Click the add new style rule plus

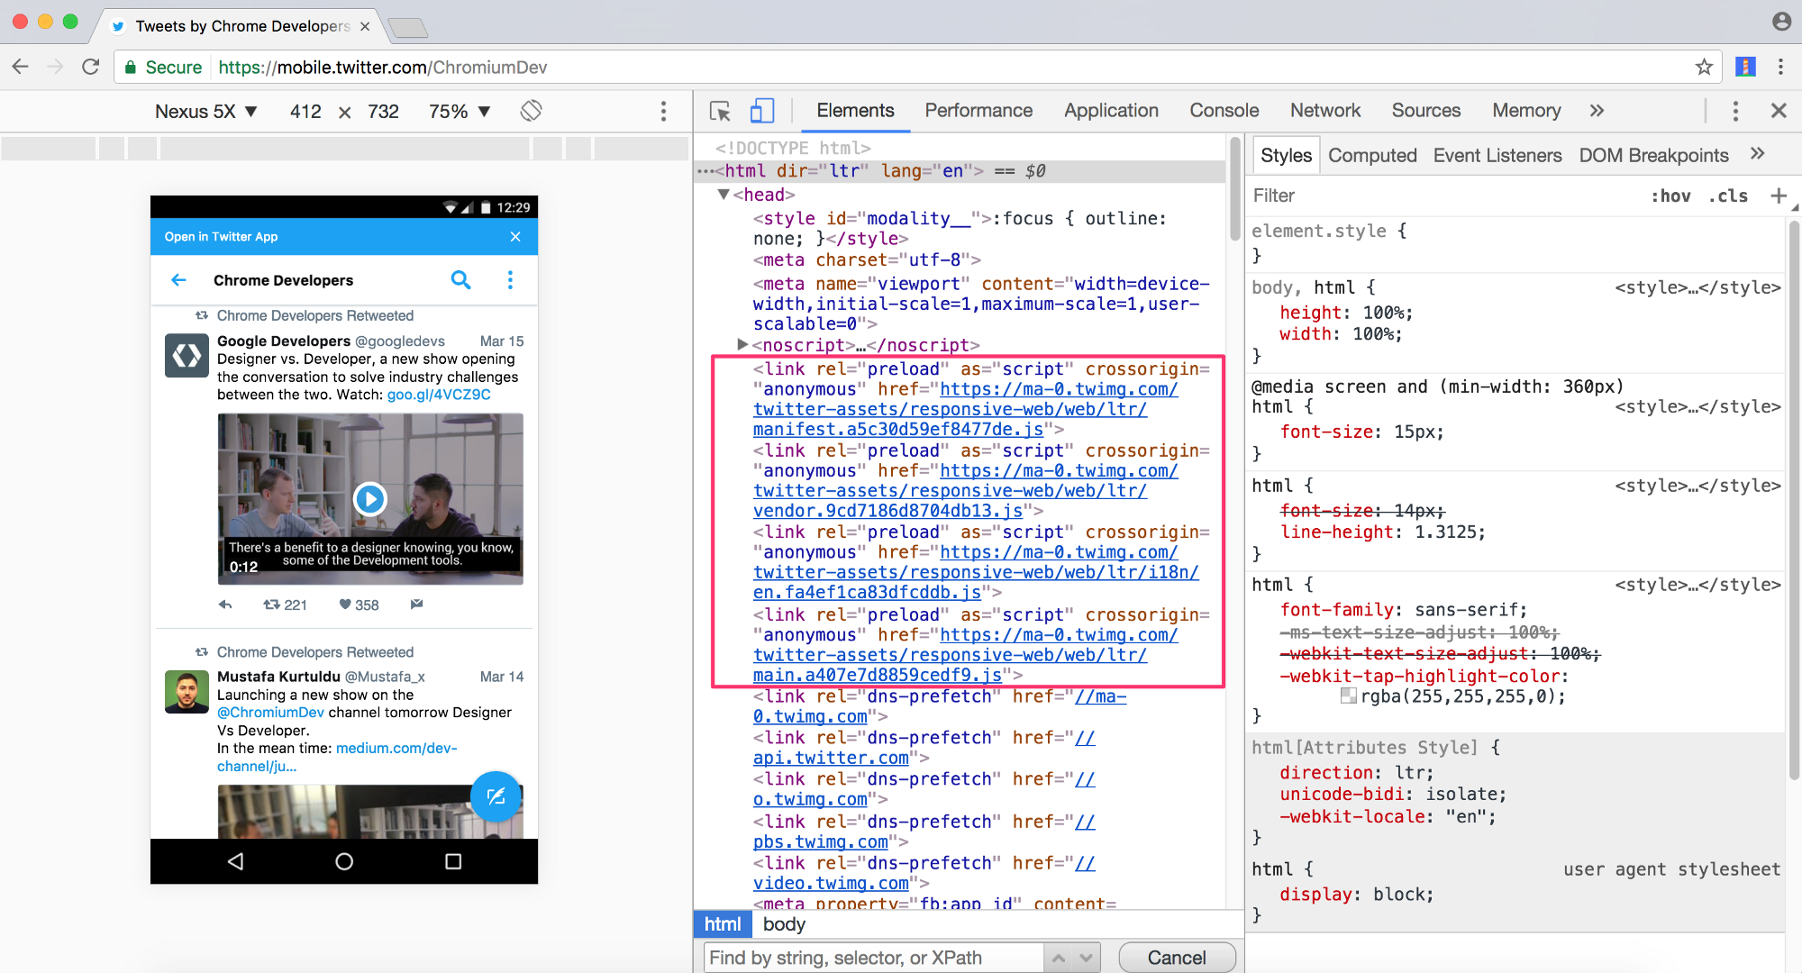[x=1778, y=196]
